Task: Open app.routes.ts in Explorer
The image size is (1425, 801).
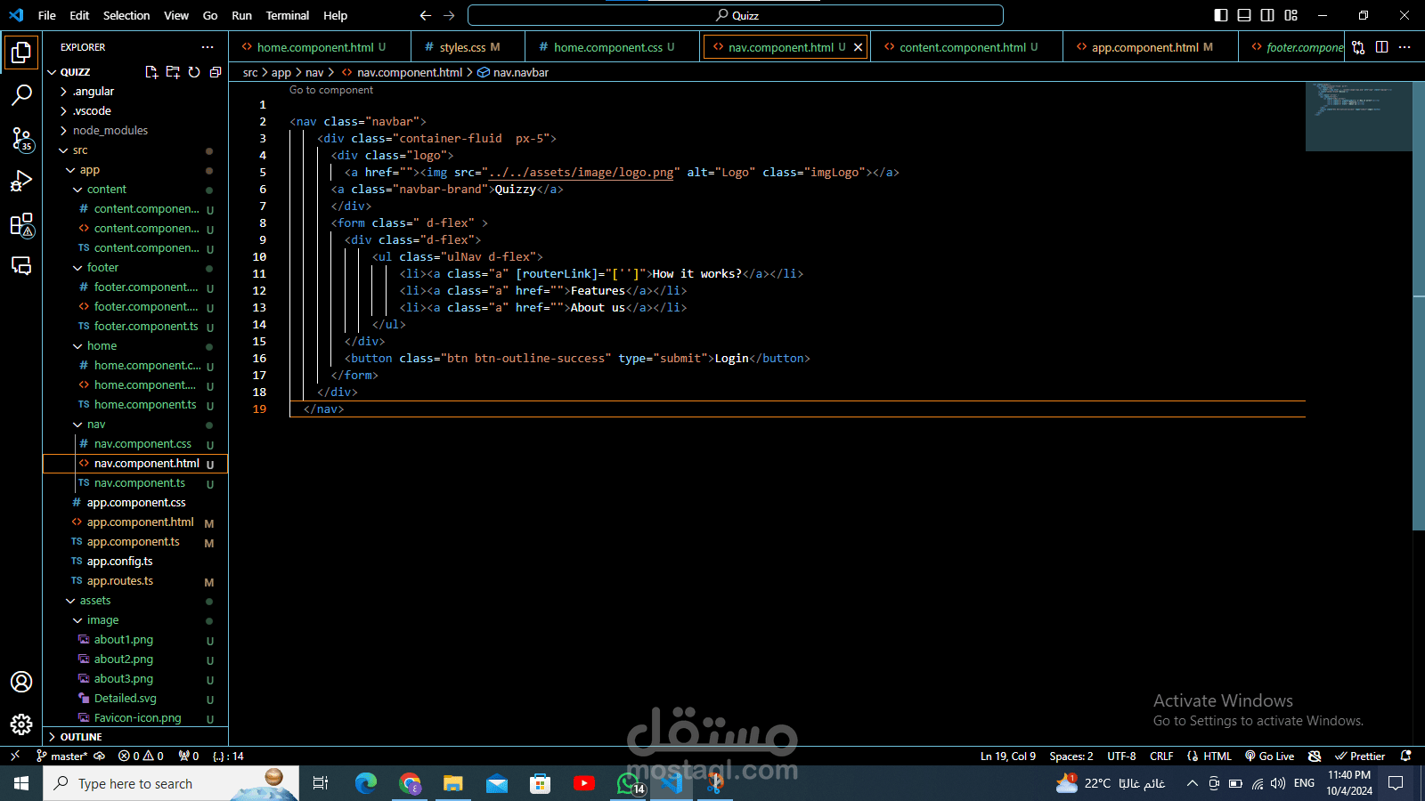Action: pos(135,581)
